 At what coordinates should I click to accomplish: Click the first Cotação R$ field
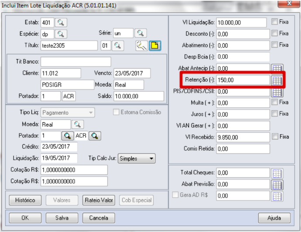pos(74,170)
